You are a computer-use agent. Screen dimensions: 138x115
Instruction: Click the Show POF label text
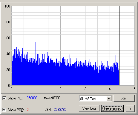click(16, 110)
